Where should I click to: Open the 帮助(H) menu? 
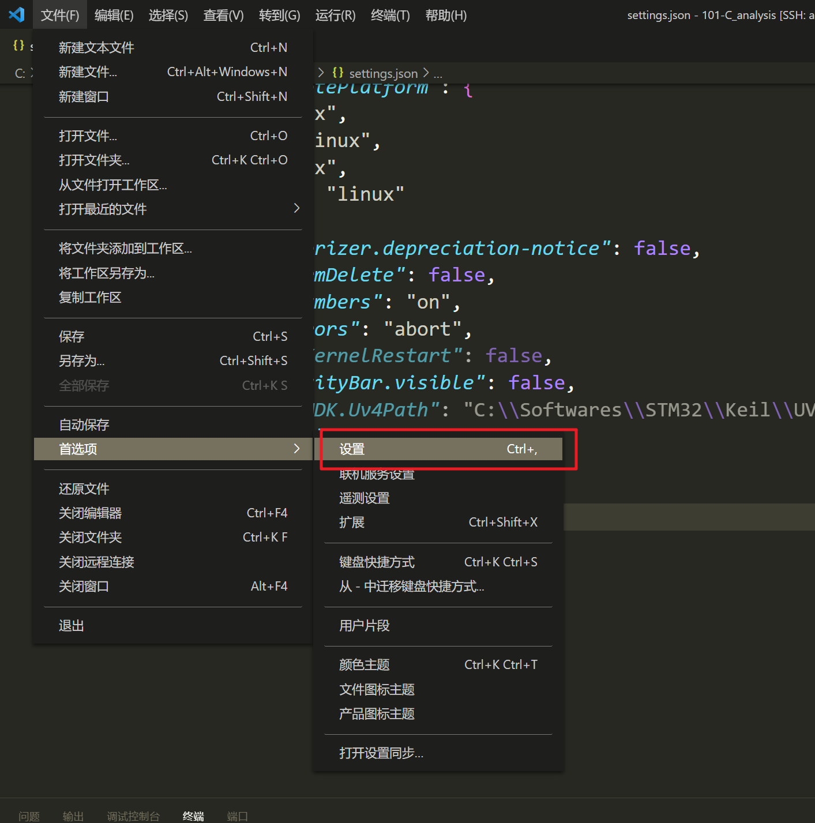click(446, 15)
